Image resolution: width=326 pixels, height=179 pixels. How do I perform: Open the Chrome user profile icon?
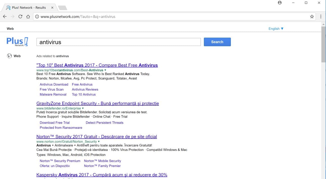pos(280,3)
